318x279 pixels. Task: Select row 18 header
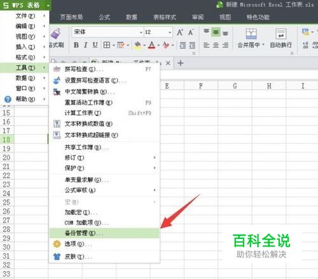tap(6, 139)
